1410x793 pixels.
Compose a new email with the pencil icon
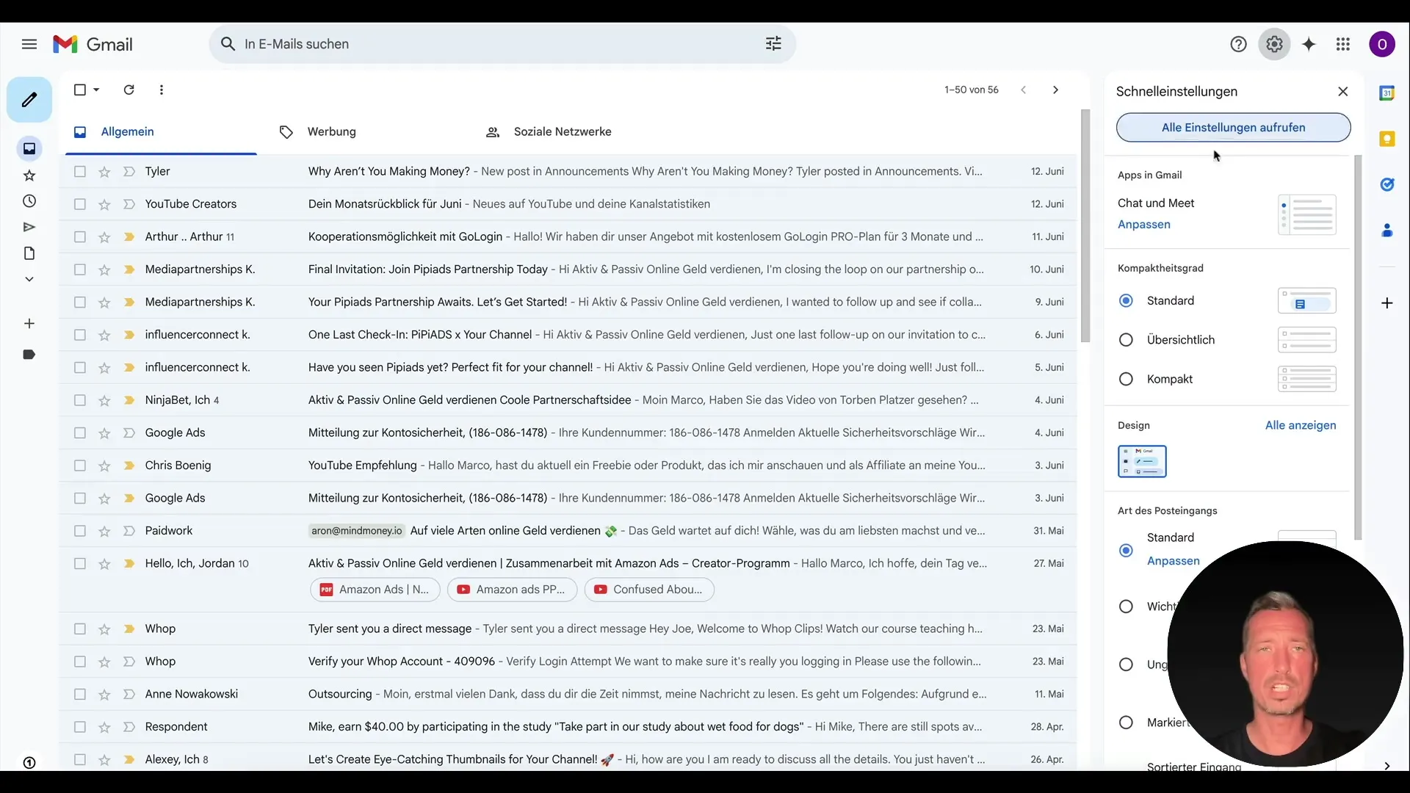point(29,99)
